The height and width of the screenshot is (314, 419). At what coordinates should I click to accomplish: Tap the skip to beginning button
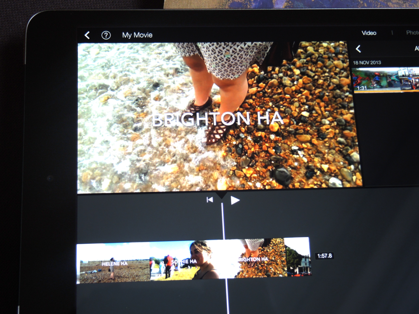click(210, 200)
